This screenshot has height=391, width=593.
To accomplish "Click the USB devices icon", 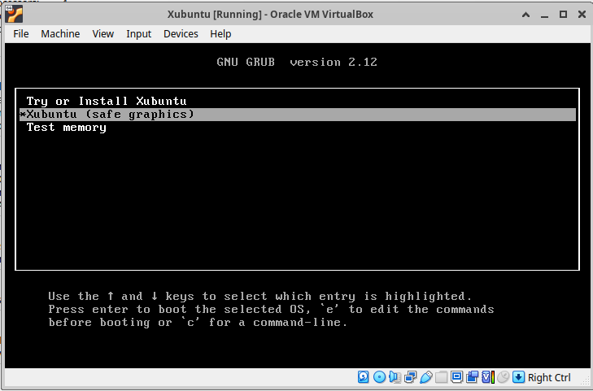I will [425, 377].
